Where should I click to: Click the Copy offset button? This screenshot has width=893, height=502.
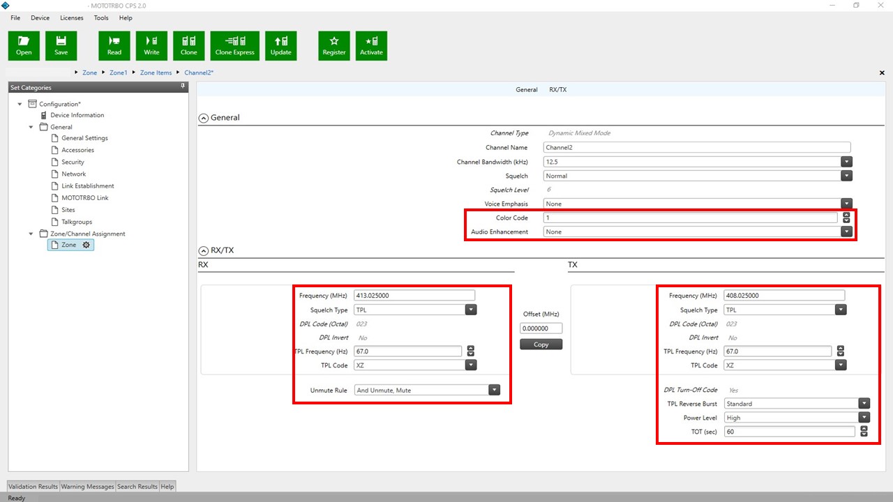(x=541, y=344)
